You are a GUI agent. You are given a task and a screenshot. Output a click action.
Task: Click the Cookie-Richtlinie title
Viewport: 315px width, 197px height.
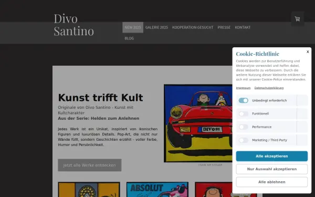point(257,54)
